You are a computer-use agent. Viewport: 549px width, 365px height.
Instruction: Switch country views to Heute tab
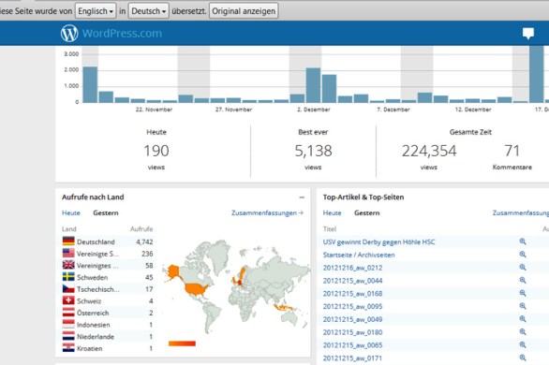point(70,213)
